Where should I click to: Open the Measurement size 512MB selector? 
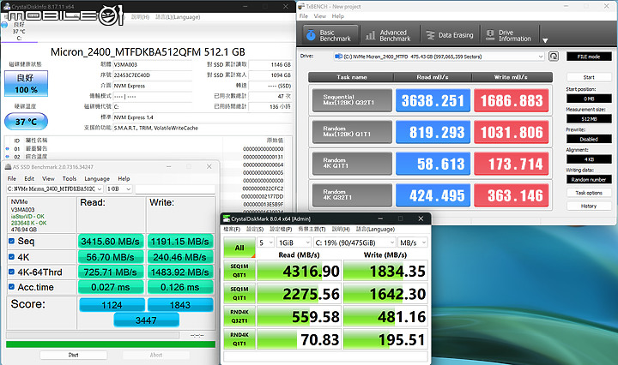click(589, 119)
